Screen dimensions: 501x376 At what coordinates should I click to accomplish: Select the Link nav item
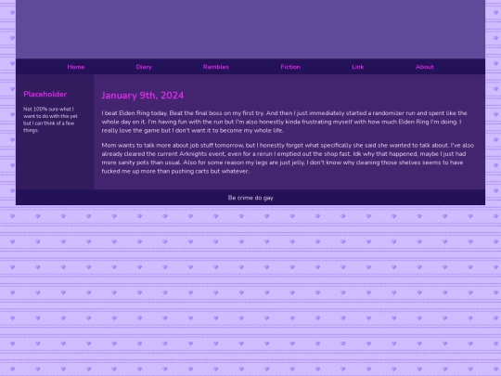pyautogui.click(x=357, y=67)
